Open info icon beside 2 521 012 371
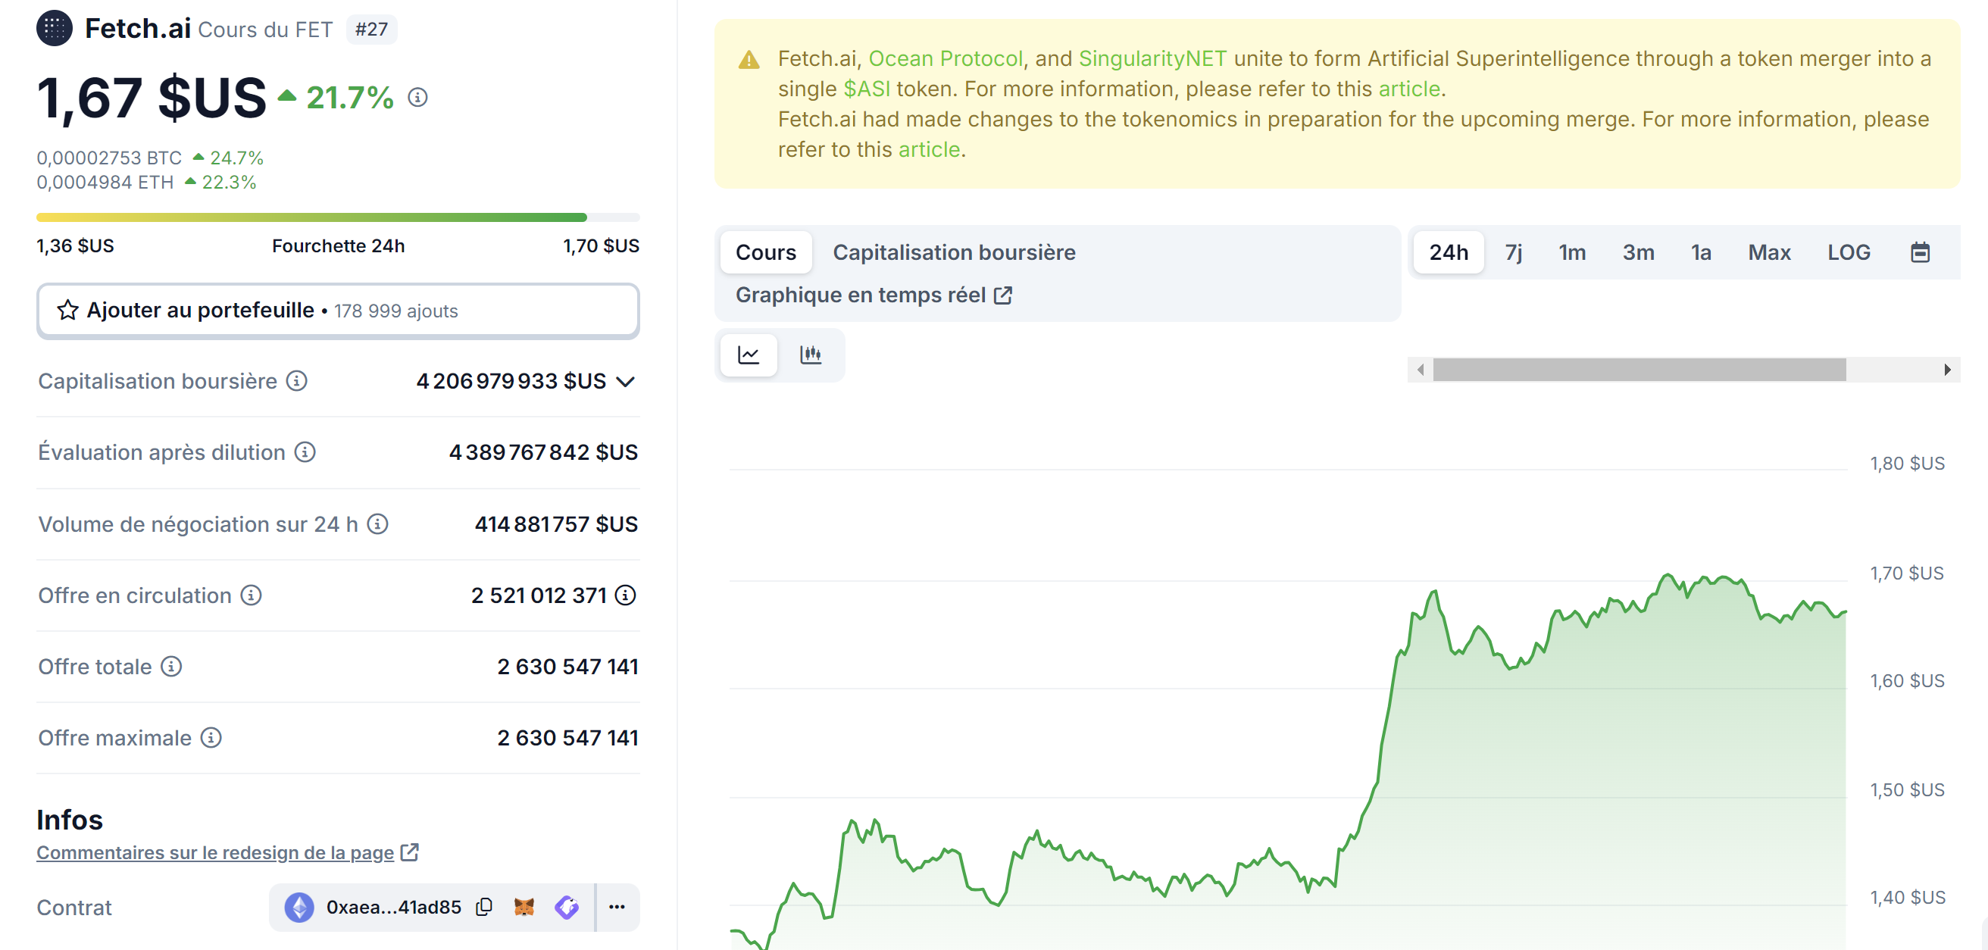This screenshot has height=950, width=1988. [625, 595]
